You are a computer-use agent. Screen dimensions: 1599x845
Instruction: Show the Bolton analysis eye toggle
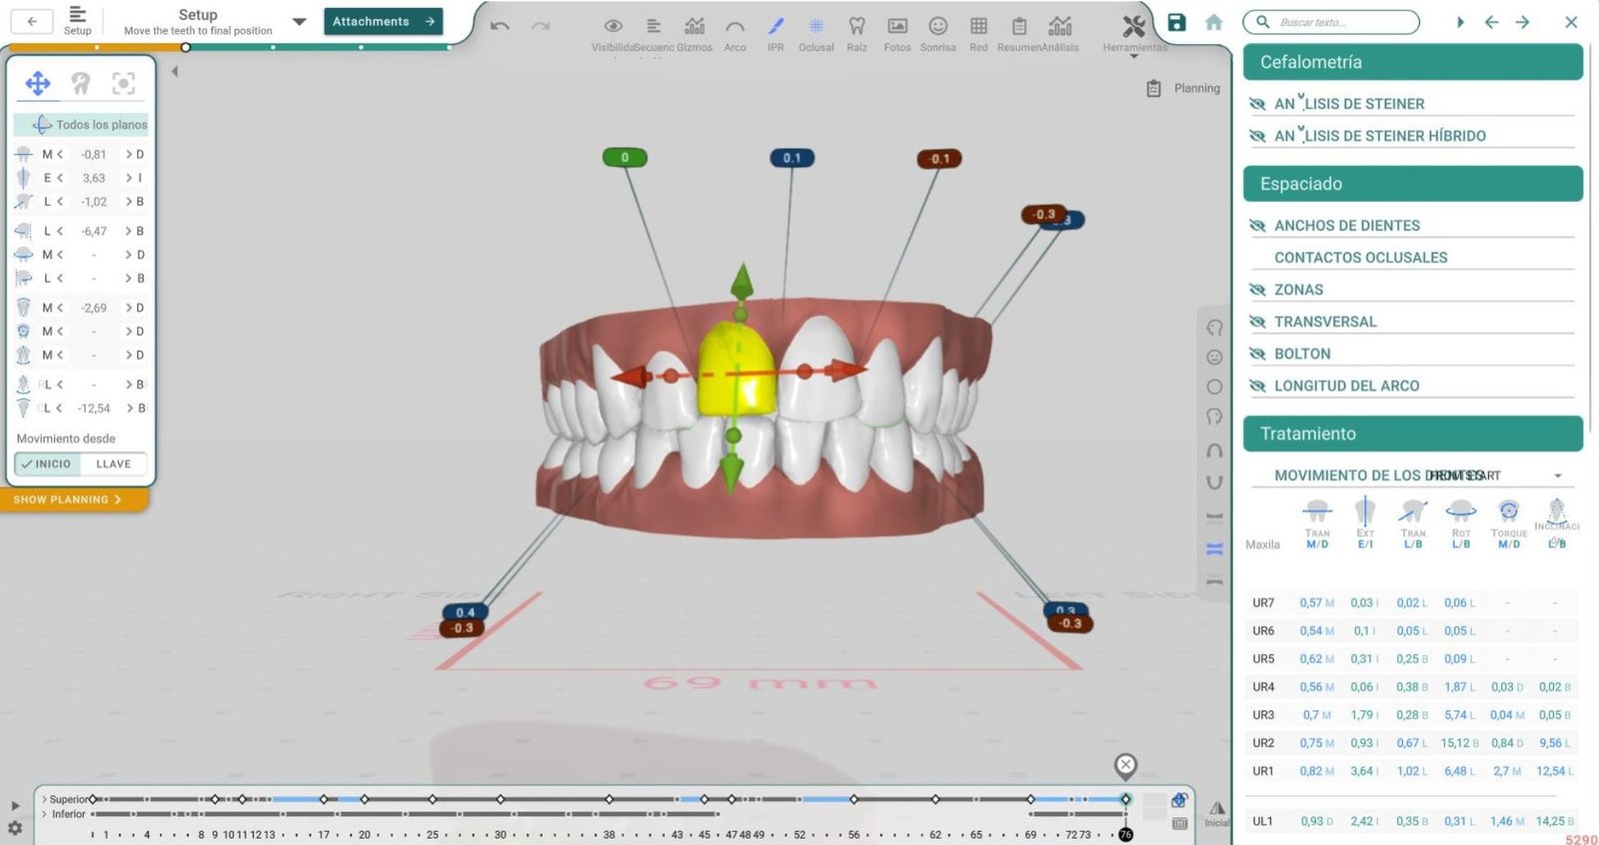pos(1257,354)
